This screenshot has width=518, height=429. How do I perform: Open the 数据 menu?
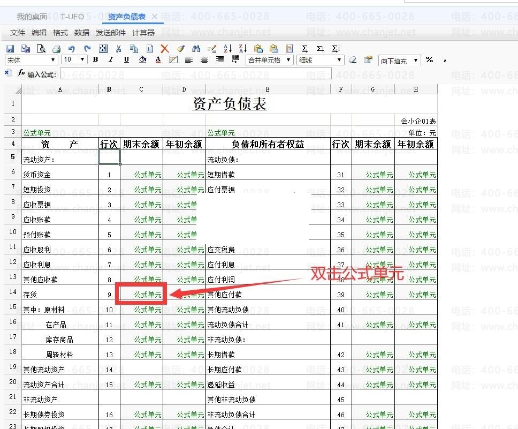coord(81,33)
